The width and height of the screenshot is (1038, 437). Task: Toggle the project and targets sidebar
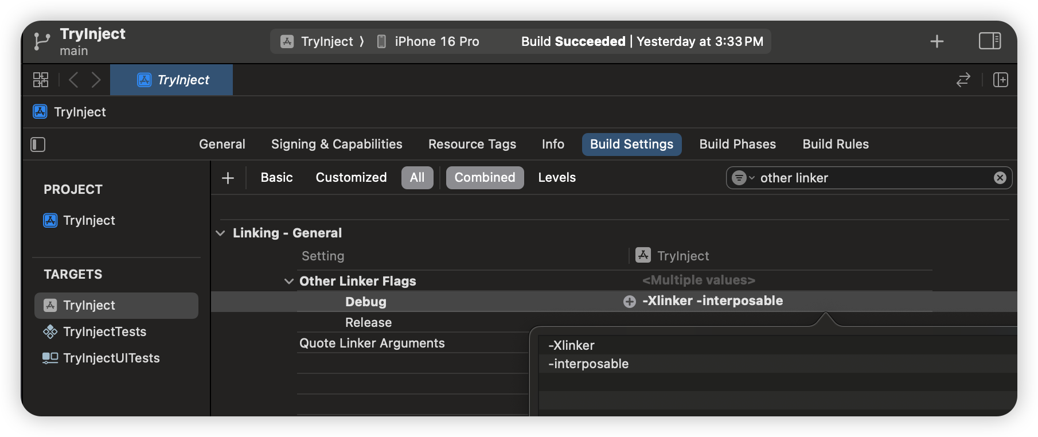[x=38, y=145]
